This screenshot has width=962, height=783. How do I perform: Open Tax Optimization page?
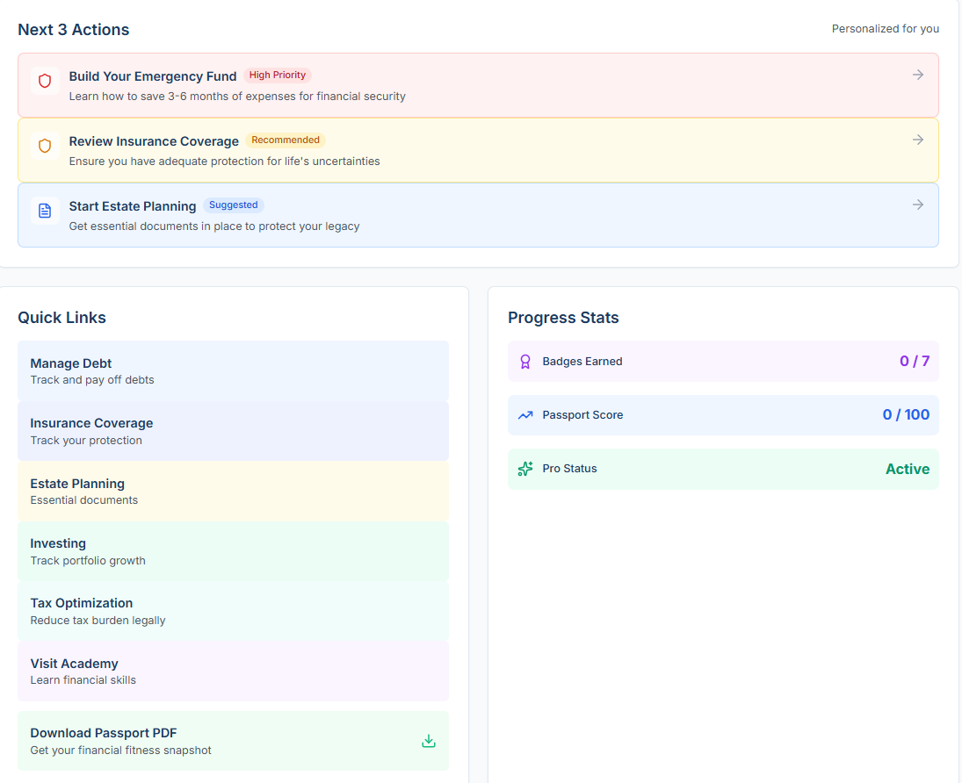click(x=234, y=611)
